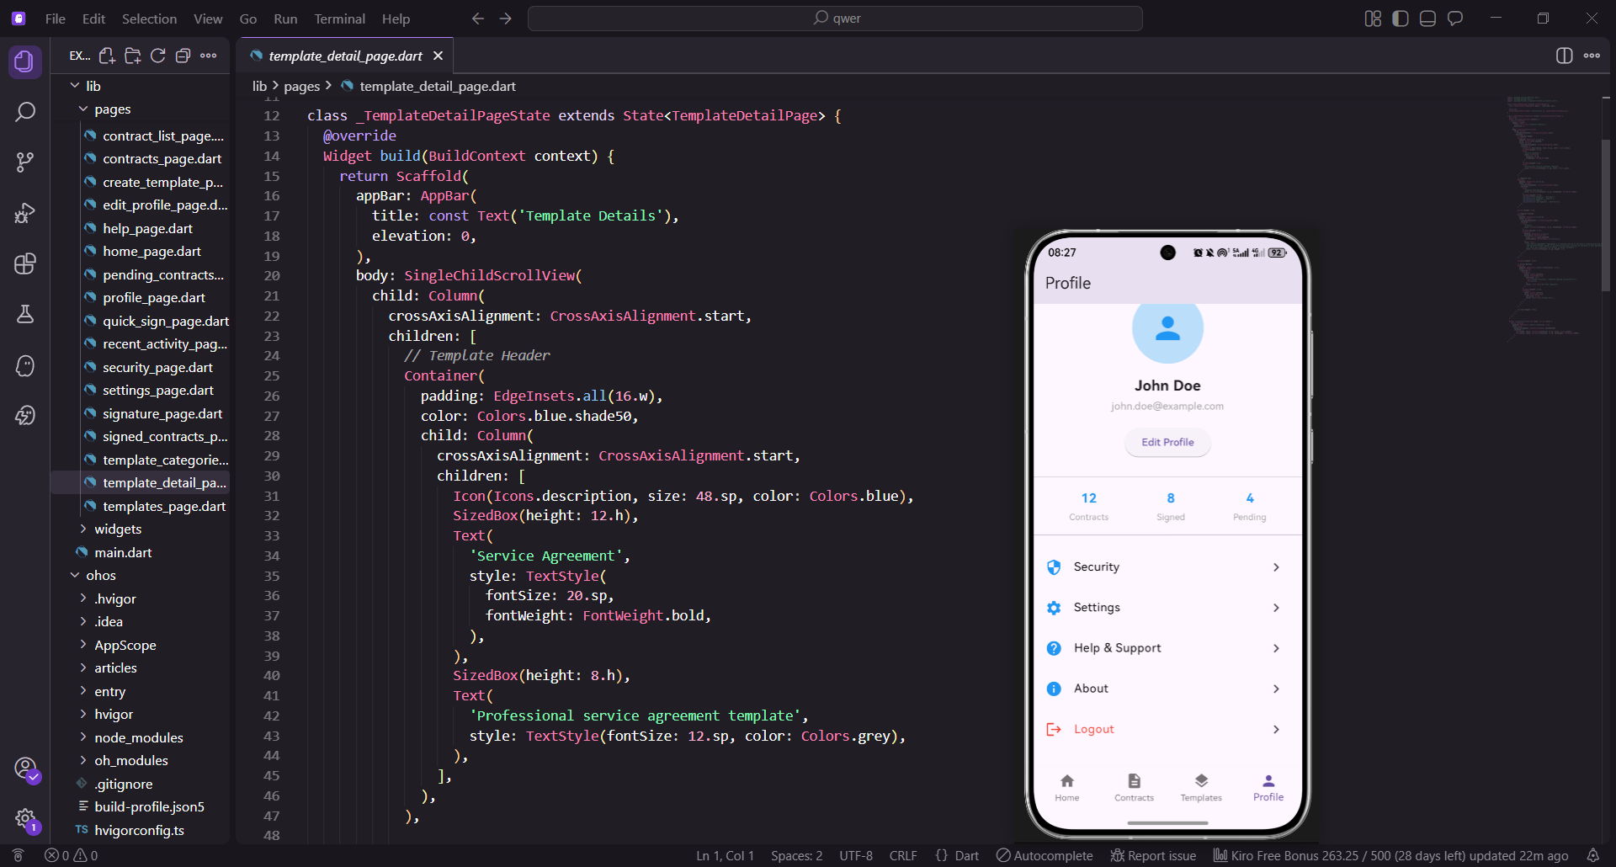Viewport: 1616px width, 867px height.
Task: Change UTF-8 encoding in status bar
Action: point(856,855)
